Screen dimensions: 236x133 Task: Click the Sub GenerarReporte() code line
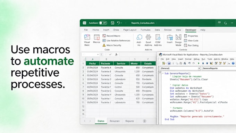pos(178,73)
